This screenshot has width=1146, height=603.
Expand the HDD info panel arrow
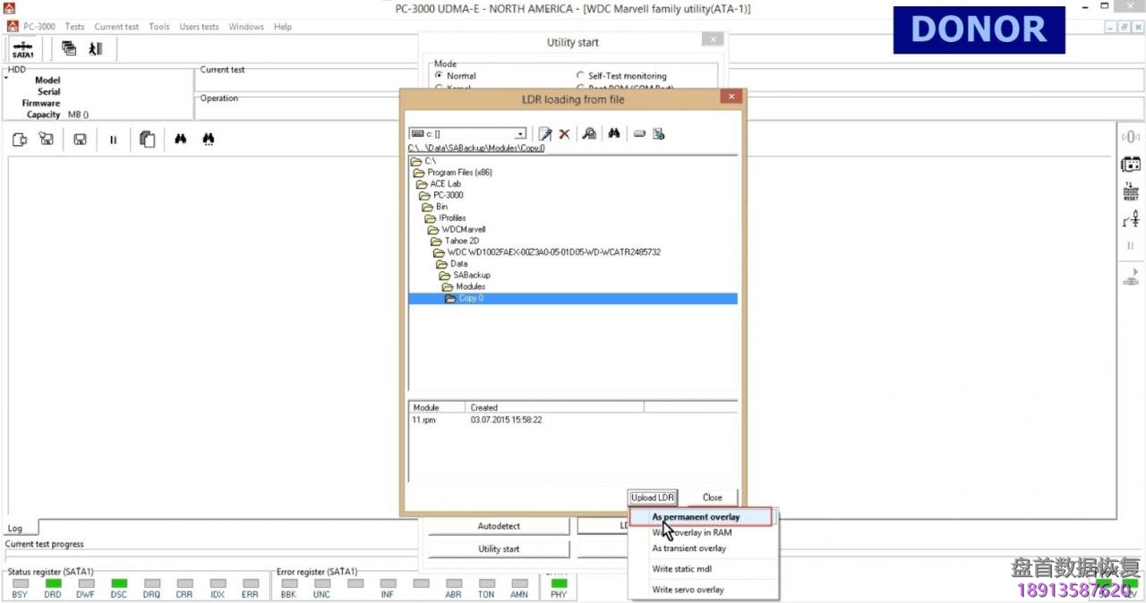(5, 79)
